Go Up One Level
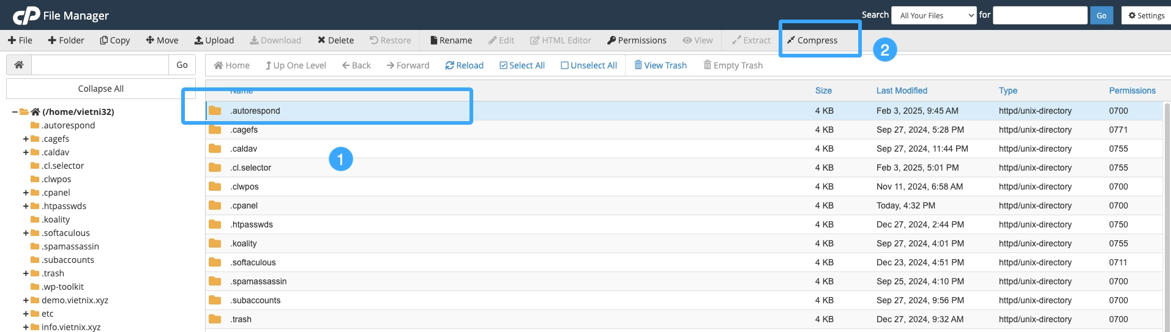1171x332 pixels. click(296, 65)
